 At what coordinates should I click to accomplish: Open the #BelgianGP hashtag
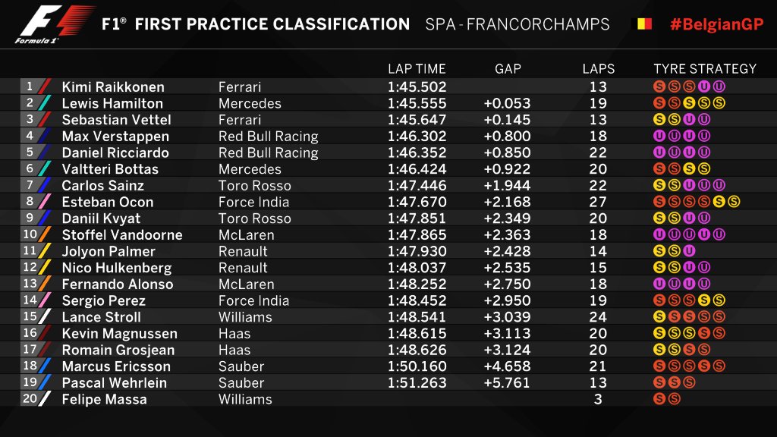pos(716,24)
